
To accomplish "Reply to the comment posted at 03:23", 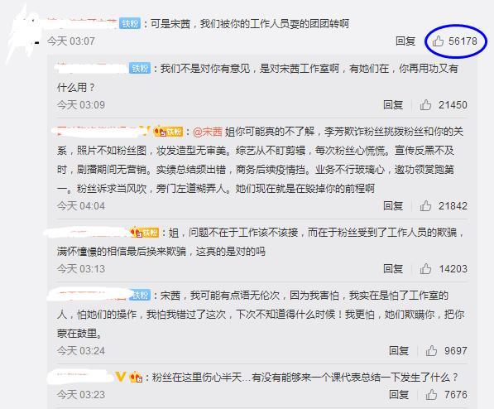I will 399,394.
